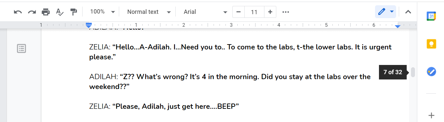
Task: Decrease font size with minus button
Action: coord(238,12)
